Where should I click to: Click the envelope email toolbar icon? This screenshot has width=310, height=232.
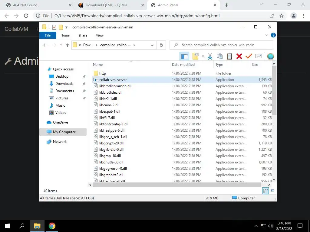coord(259,56)
